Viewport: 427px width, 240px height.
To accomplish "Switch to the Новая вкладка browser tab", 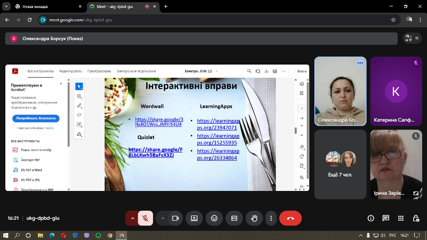I will 49,6.
